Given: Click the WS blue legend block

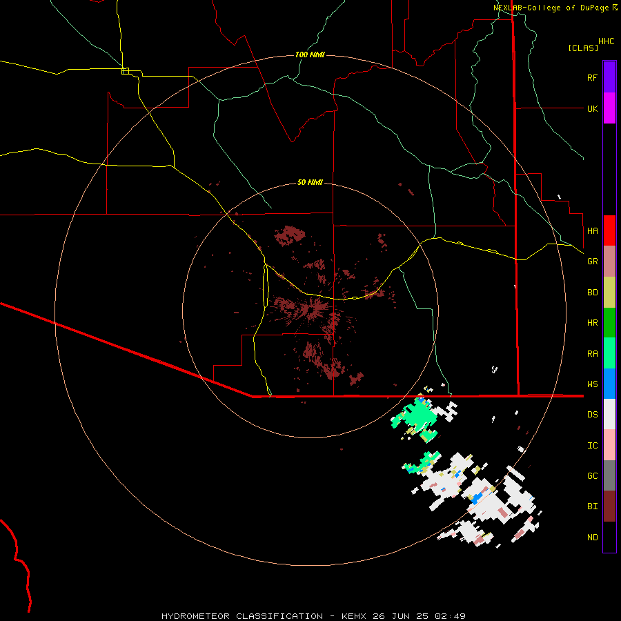Looking at the screenshot, I should 609,384.
